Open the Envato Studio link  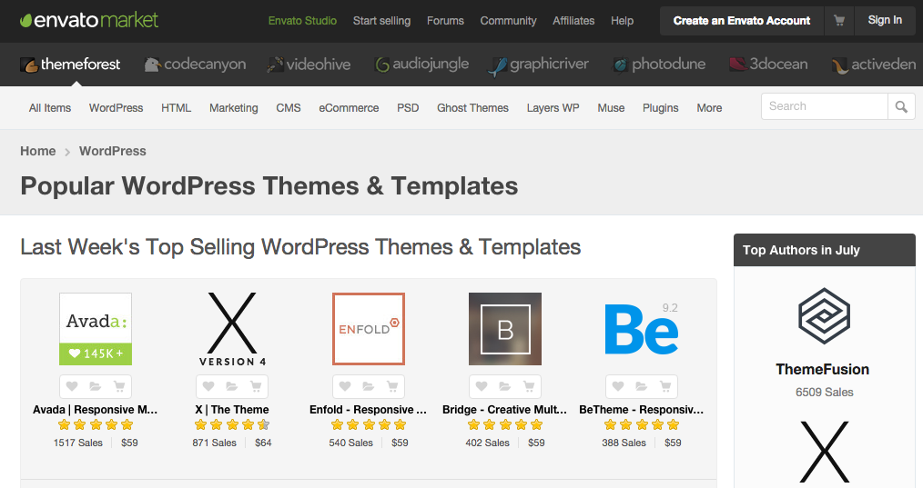coord(302,21)
